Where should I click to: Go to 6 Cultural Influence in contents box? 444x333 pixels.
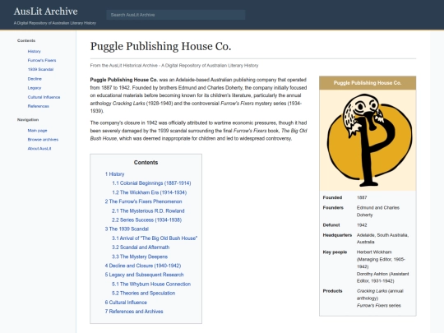click(126, 303)
